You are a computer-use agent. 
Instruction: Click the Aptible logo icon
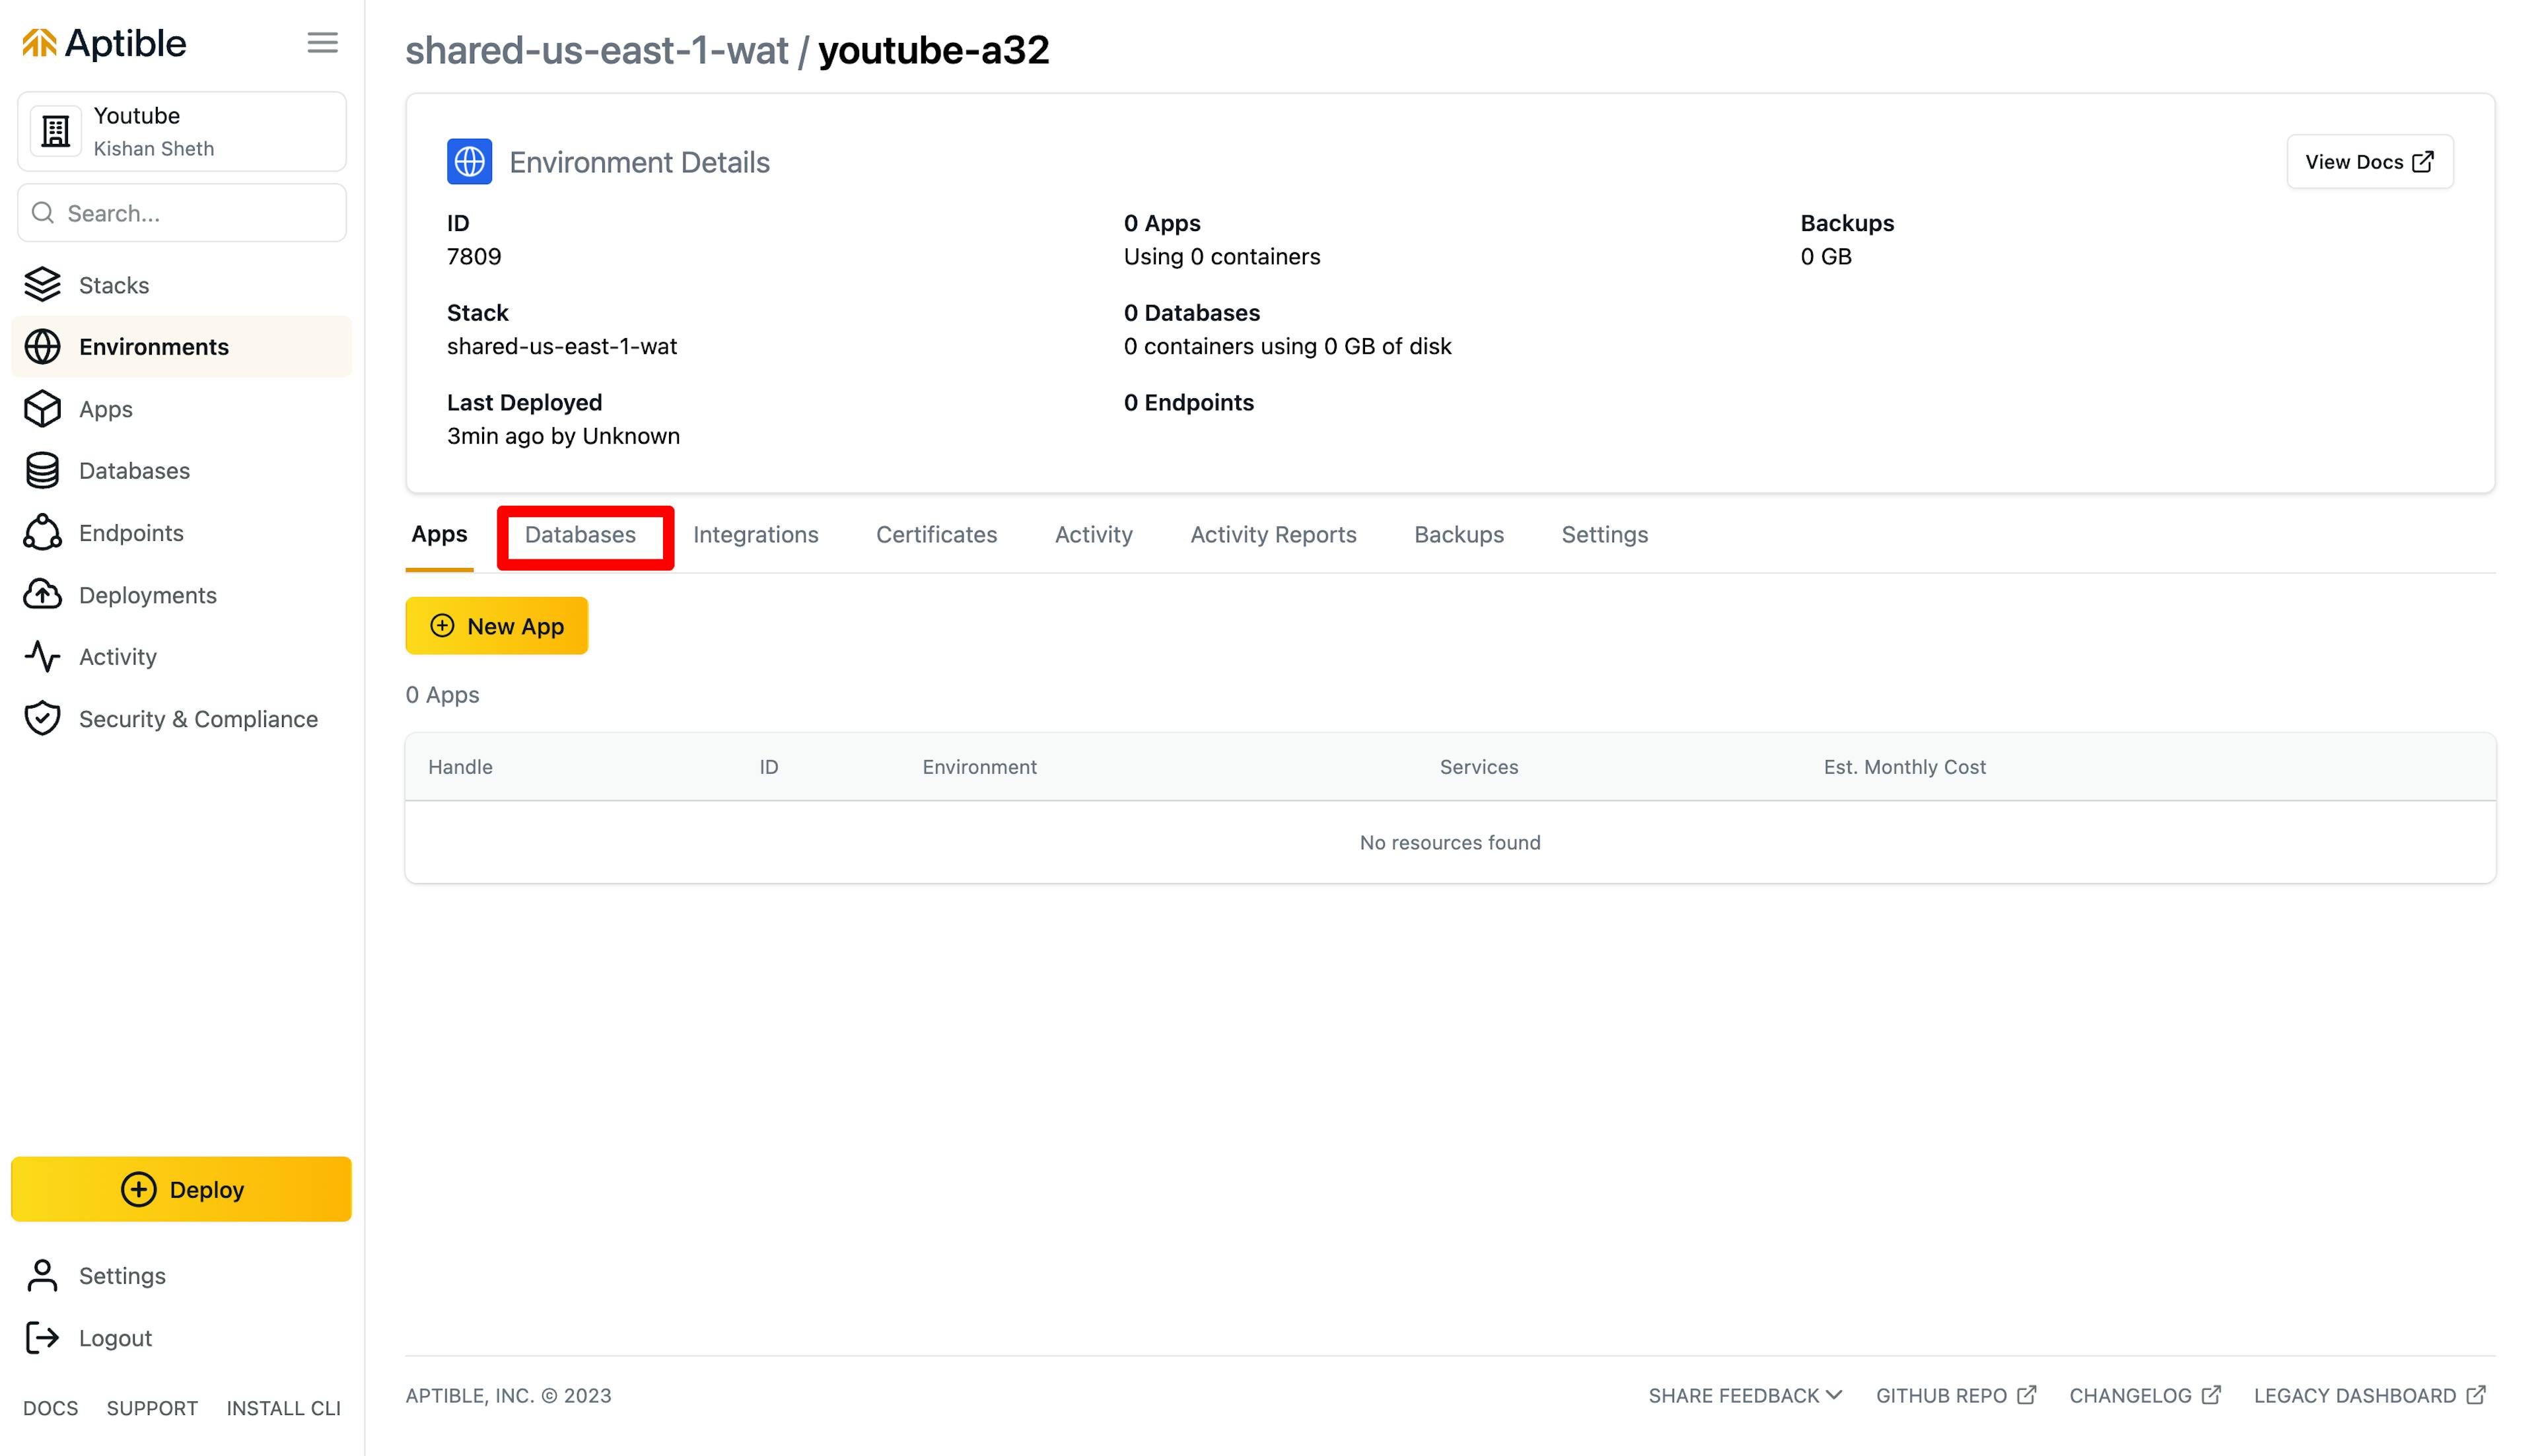(38, 42)
